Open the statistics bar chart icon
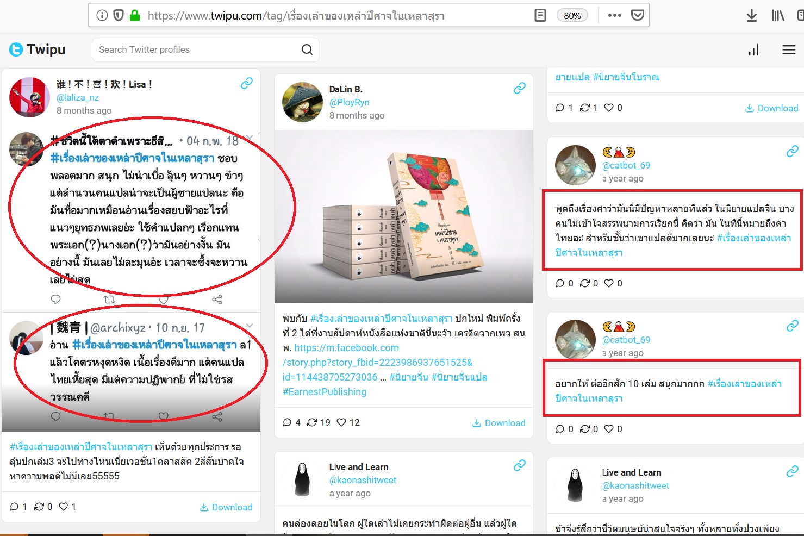This screenshot has width=804, height=536. [x=753, y=50]
